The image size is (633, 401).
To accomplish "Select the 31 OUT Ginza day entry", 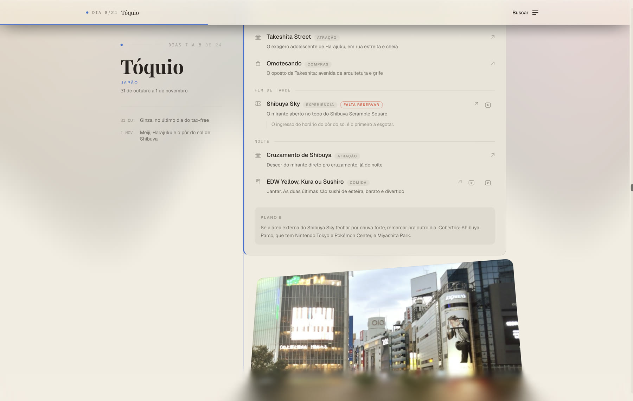I will click(x=165, y=120).
